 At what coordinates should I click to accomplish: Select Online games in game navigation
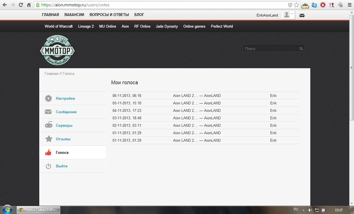click(194, 26)
